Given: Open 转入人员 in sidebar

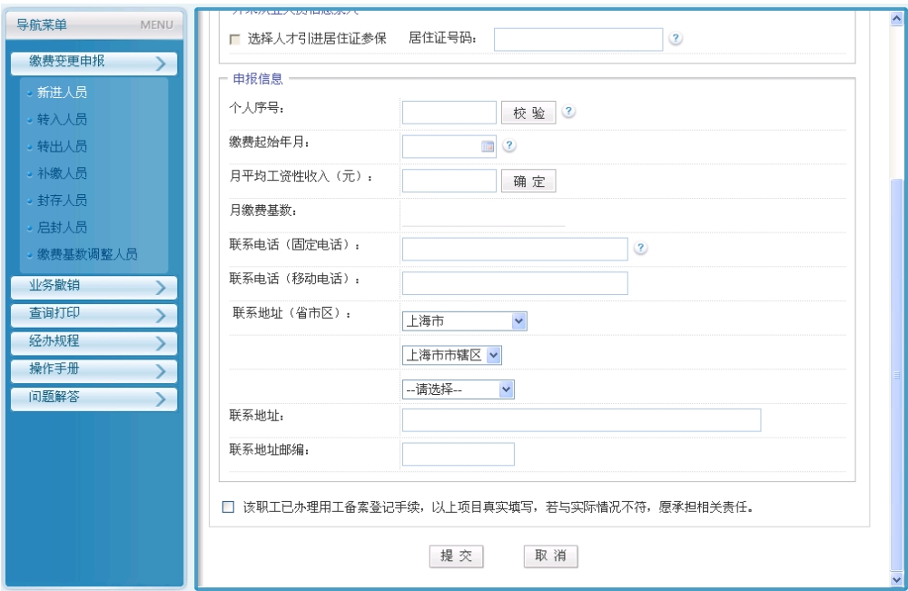Looking at the screenshot, I should coord(62,119).
